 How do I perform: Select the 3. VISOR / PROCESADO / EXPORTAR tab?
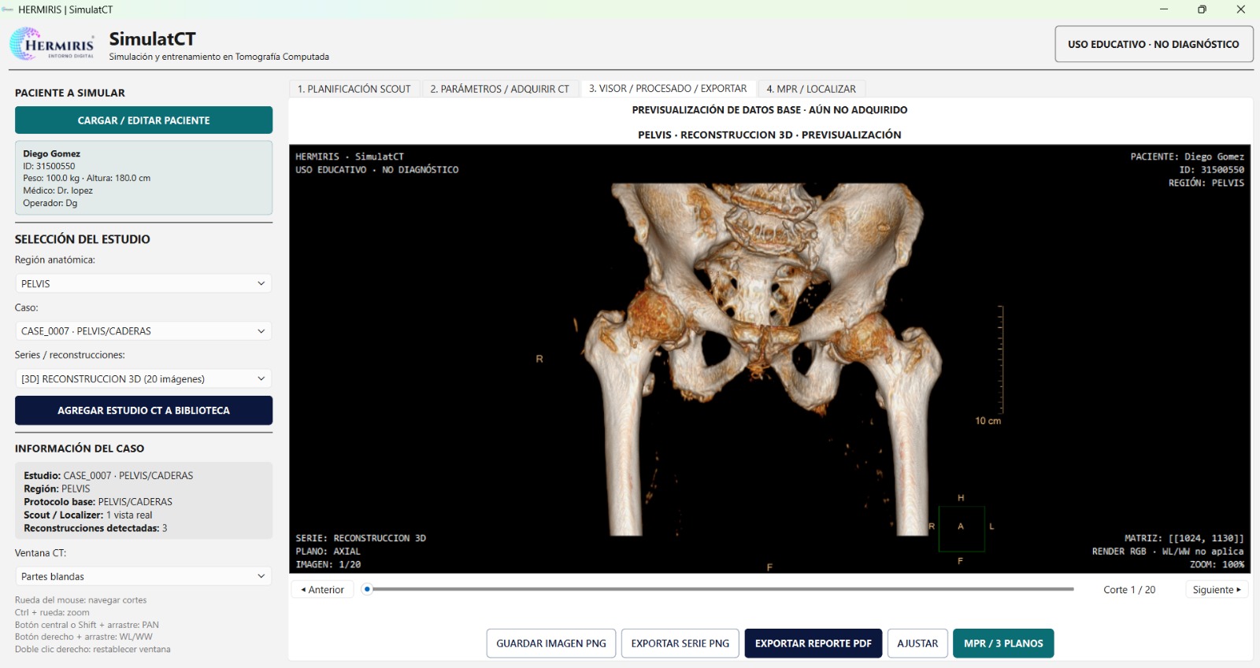click(668, 89)
